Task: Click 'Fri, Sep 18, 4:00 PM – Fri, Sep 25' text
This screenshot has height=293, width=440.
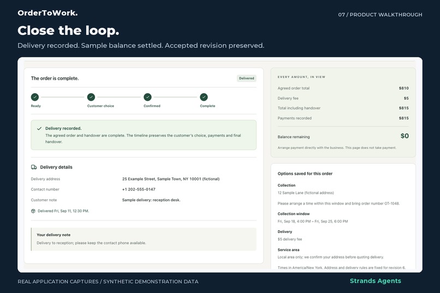Action: tap(313, 221)
